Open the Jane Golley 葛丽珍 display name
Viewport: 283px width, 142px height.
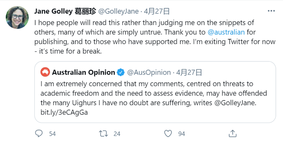(x=65, y=11)
